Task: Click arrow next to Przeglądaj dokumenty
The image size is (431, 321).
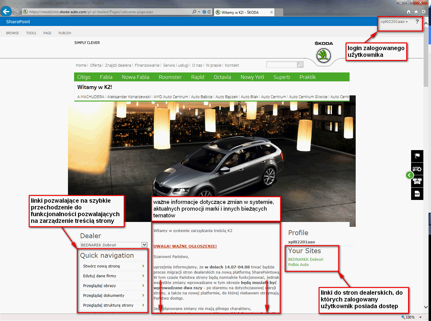Action: pos(143,295)
